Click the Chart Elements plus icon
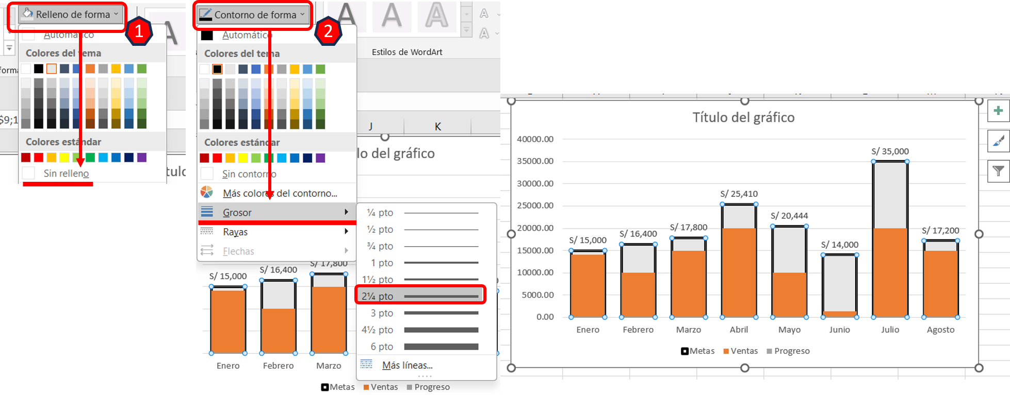This screenshot has width=1010, height=395. pyautogui.click(x=998, y=111)
